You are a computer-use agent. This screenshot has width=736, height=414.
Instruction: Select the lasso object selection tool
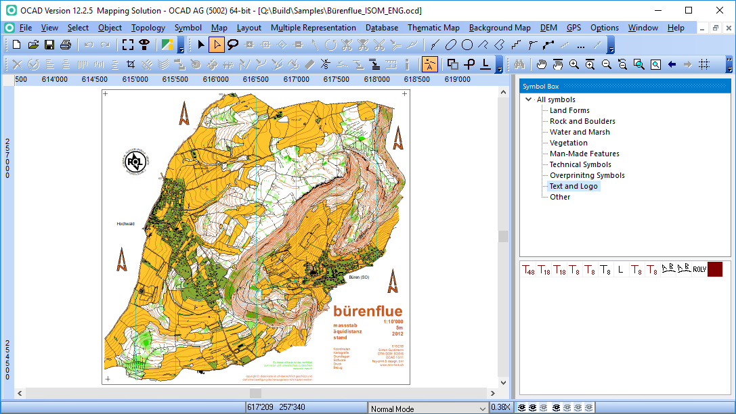coord(233,45)
